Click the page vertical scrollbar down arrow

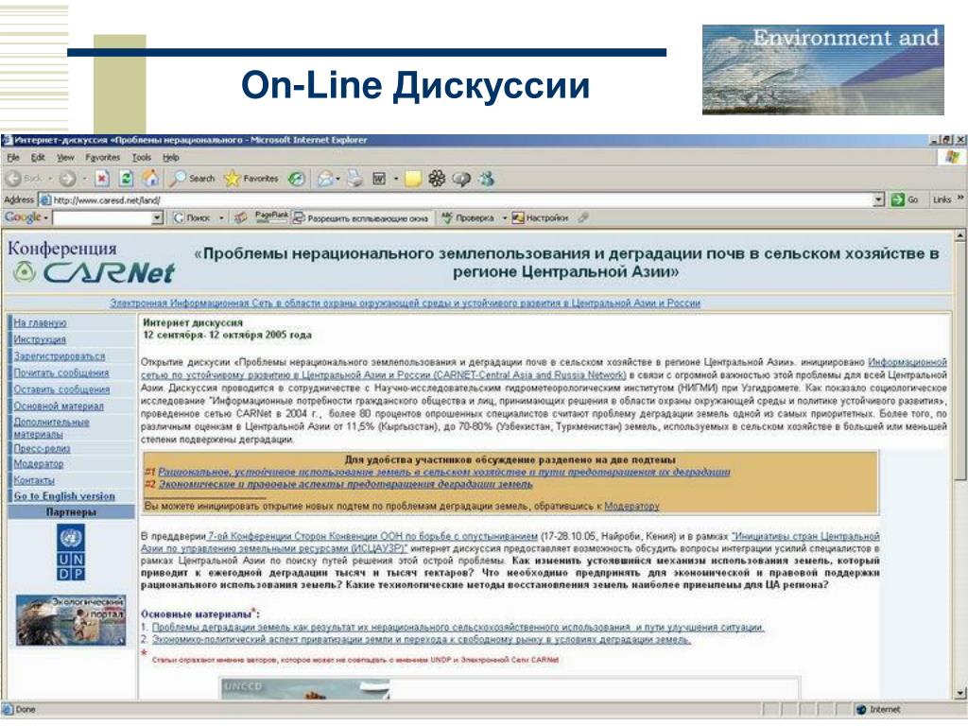pos(960,693)
